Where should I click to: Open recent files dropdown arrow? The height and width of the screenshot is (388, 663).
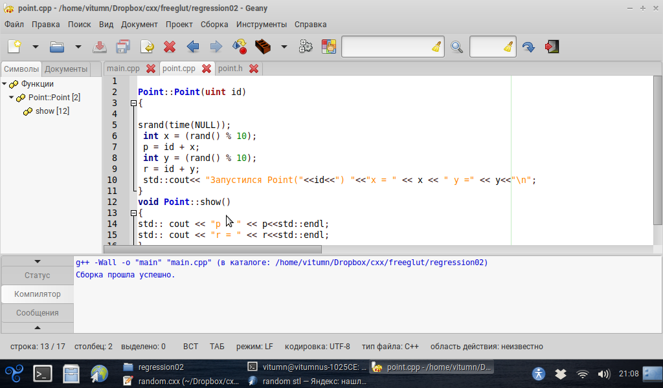[x=78, y=47]
